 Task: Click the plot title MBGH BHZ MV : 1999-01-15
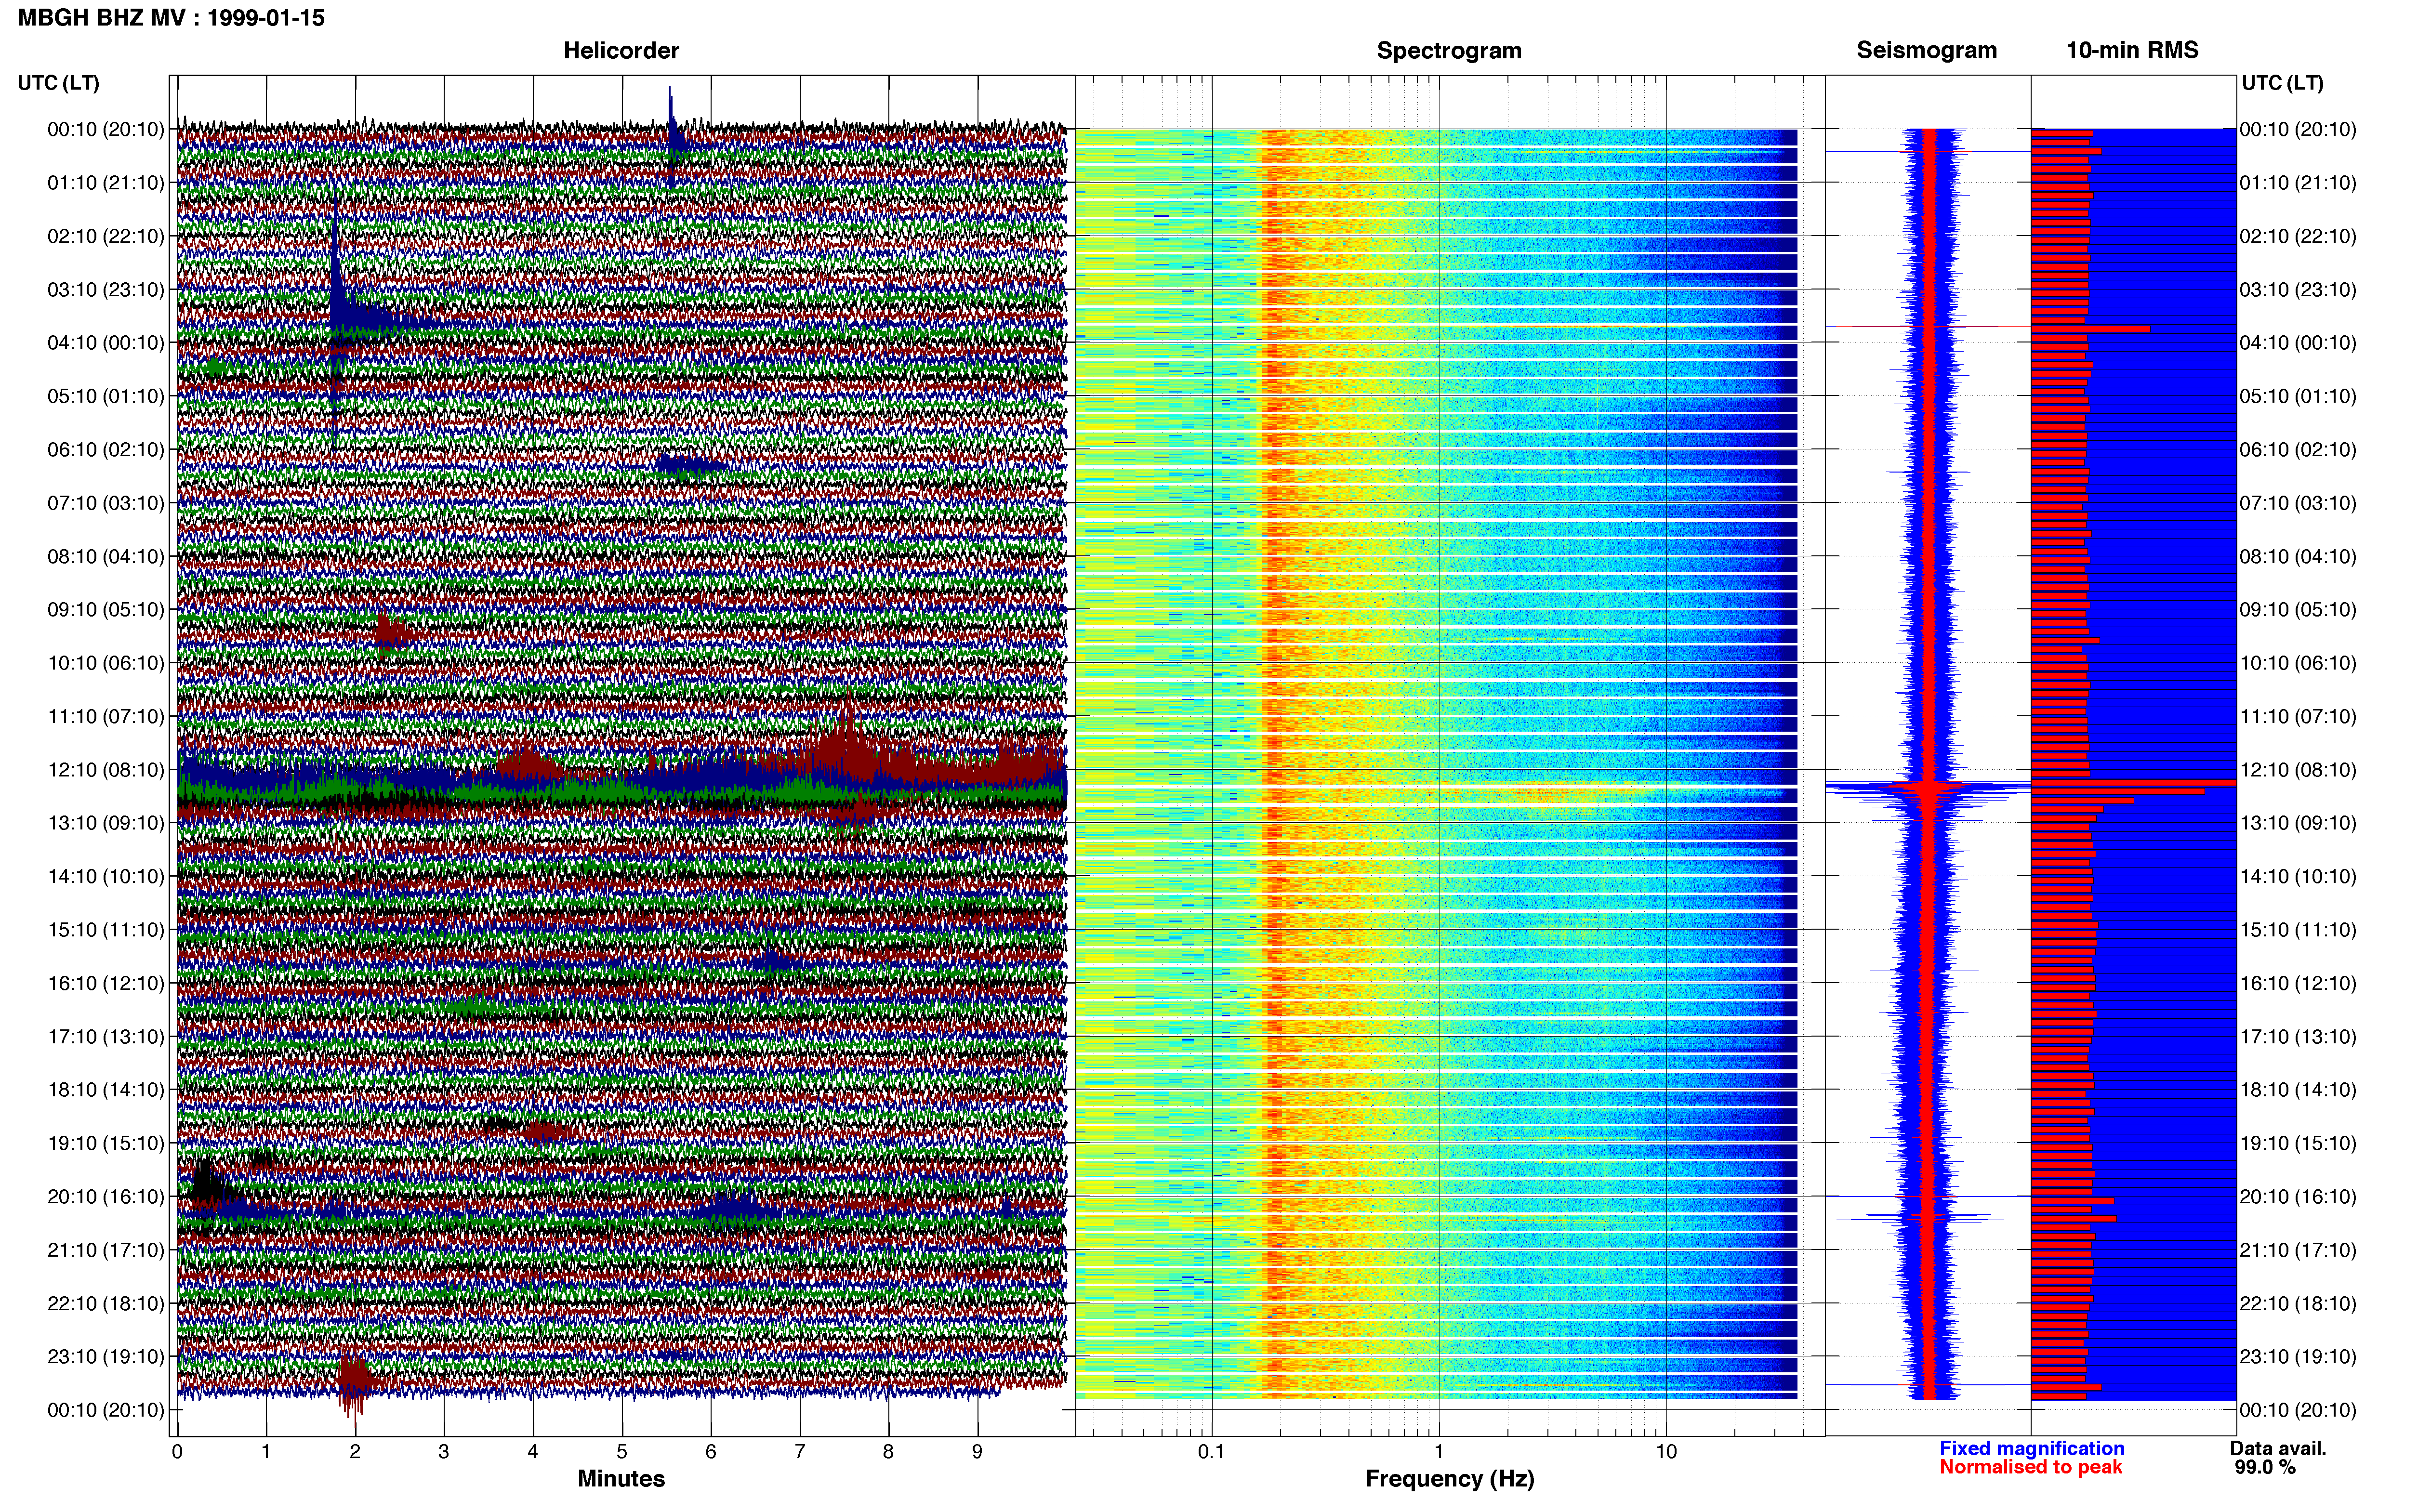(x=171, y=18)
